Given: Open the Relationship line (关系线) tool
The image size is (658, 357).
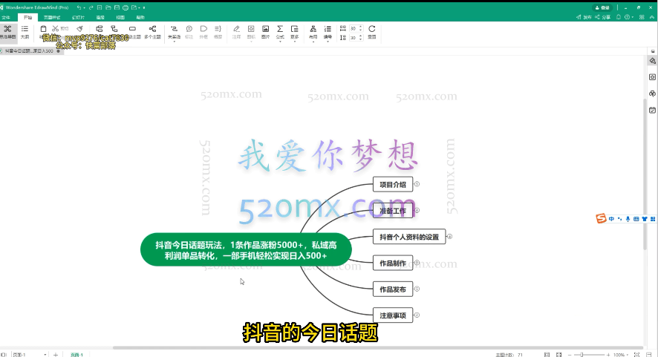Looking at the screenshot, I should click(174, 32).
